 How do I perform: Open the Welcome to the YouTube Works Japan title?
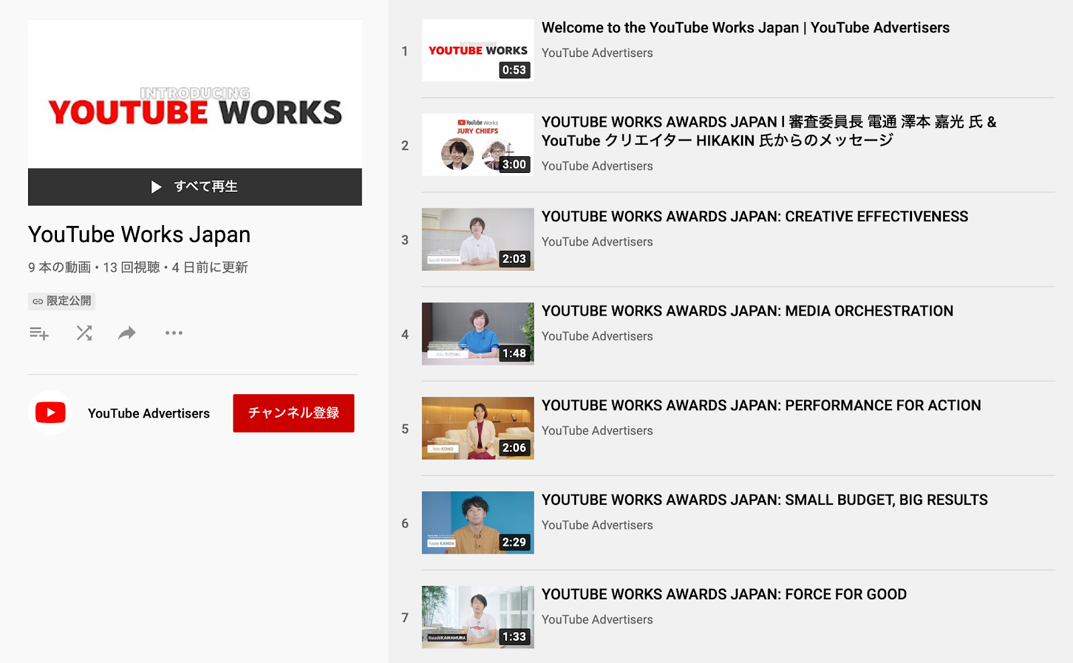746,27
